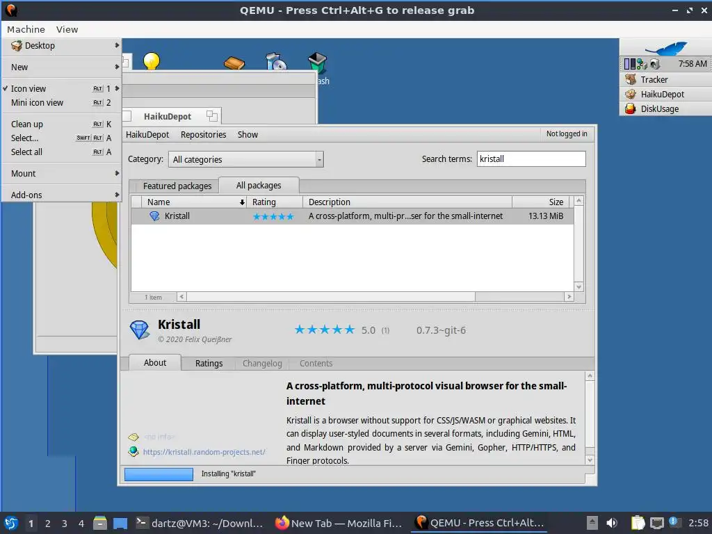The width and height of the screenshot is (712, 534).
Task: Open the dartz@VM3 terminal taskbar entry
Action: [x=200, y=523]
